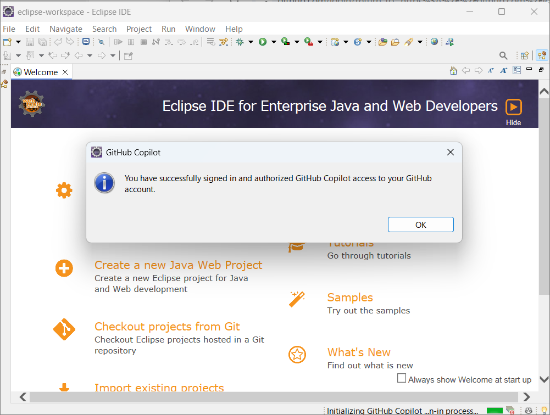Open the Samples link

[350, 297]
